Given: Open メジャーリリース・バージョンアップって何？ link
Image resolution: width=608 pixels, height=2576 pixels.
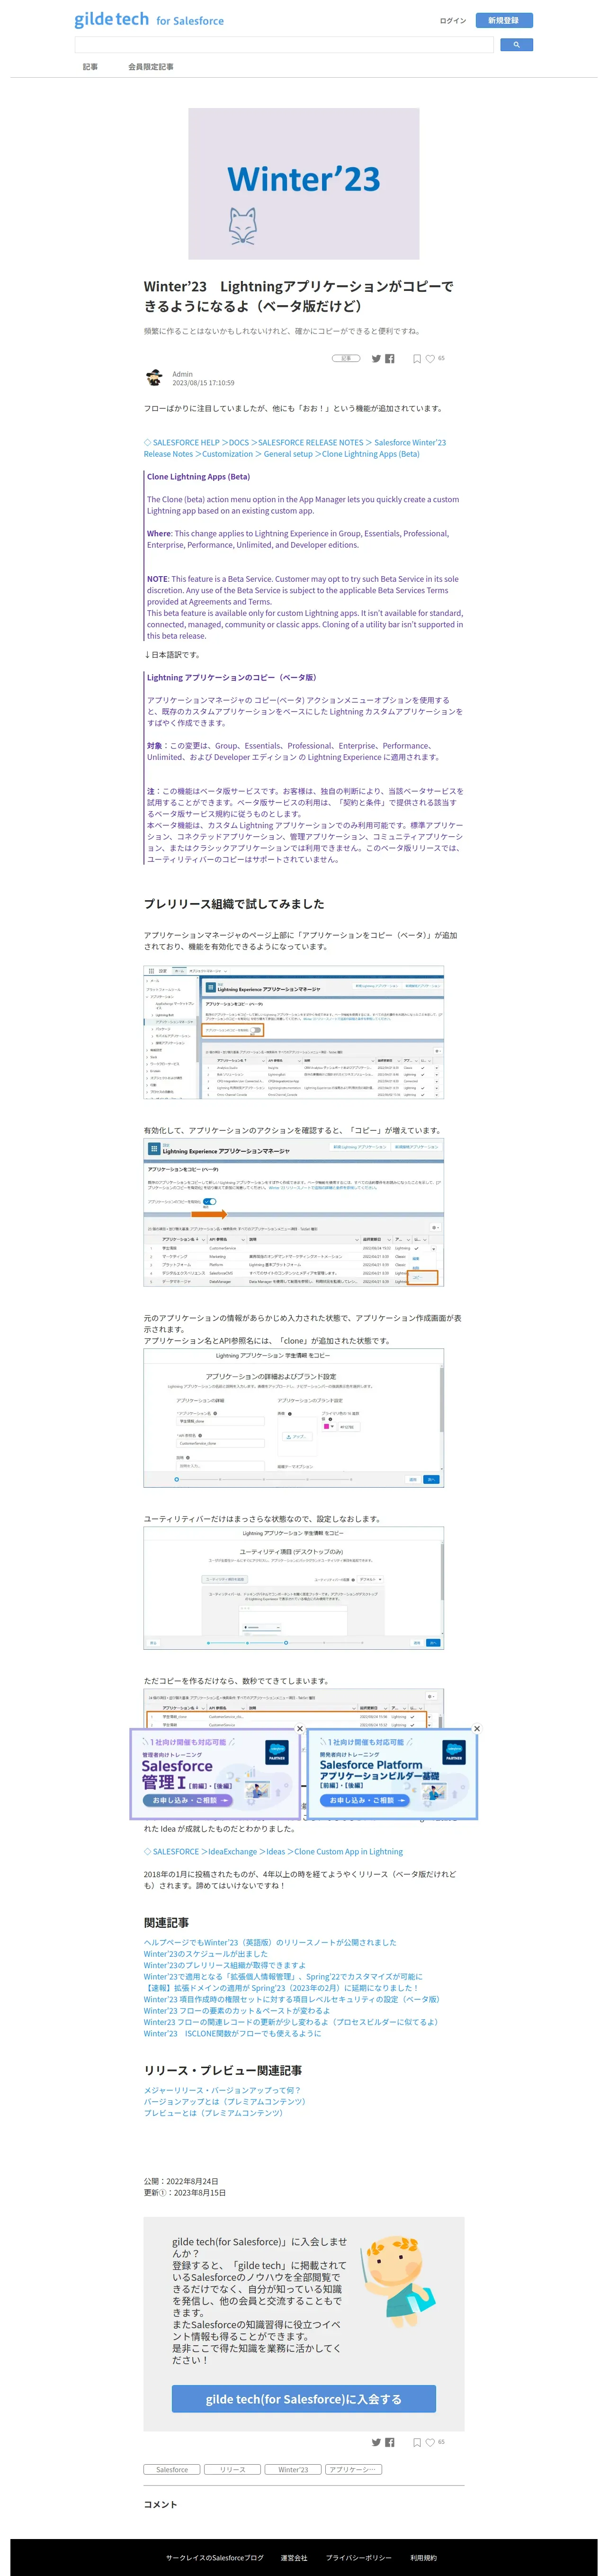Looking at the screenshot, I should [222, 2090].
